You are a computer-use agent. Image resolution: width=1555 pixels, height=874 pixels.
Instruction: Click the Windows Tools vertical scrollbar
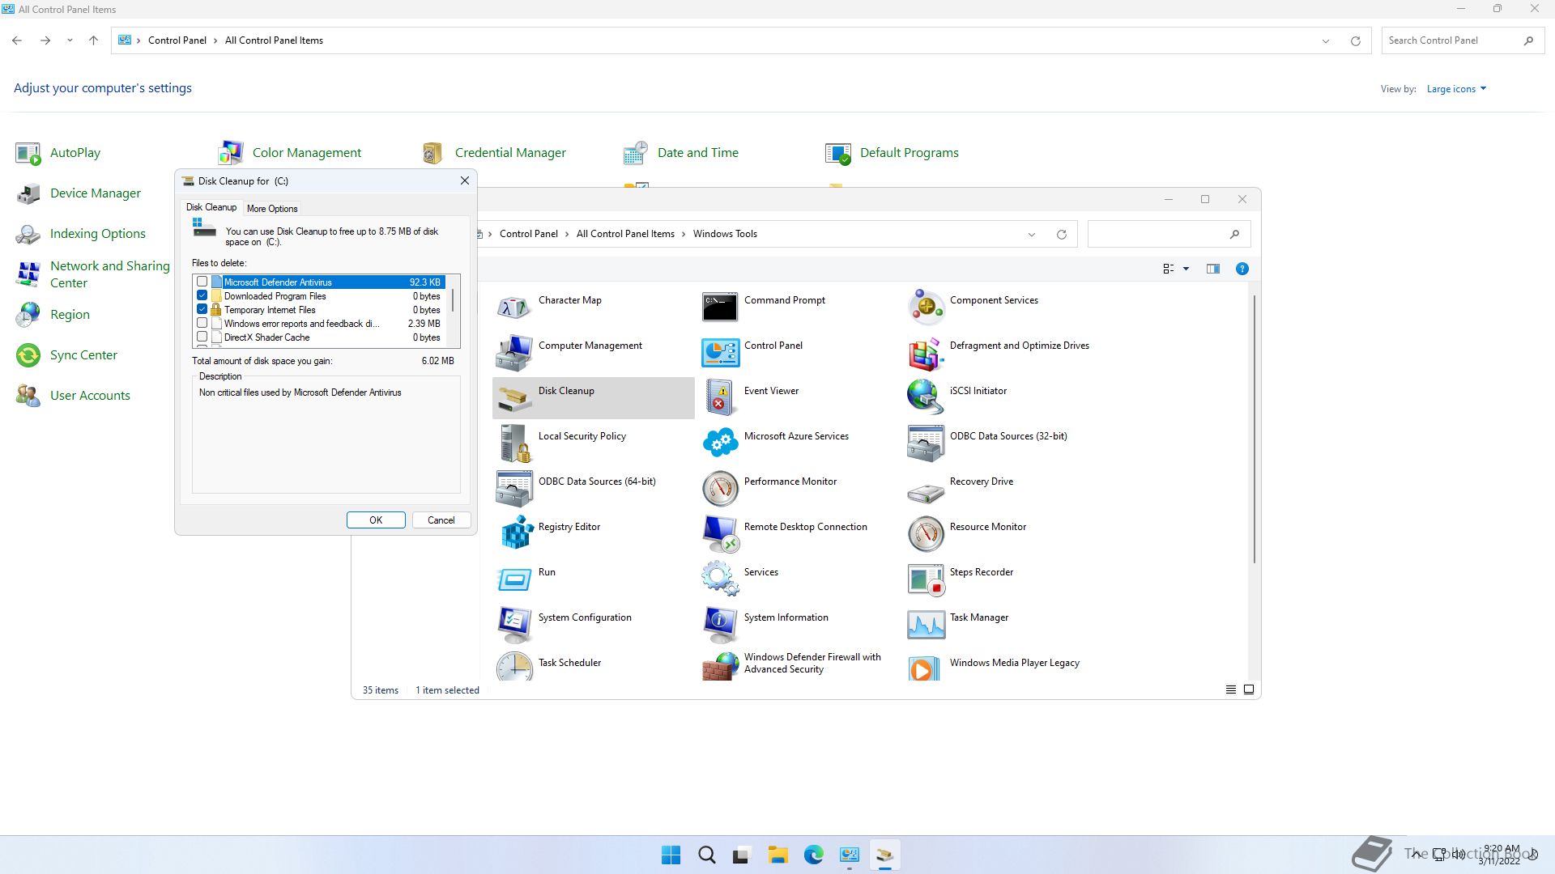[1255, 429]
